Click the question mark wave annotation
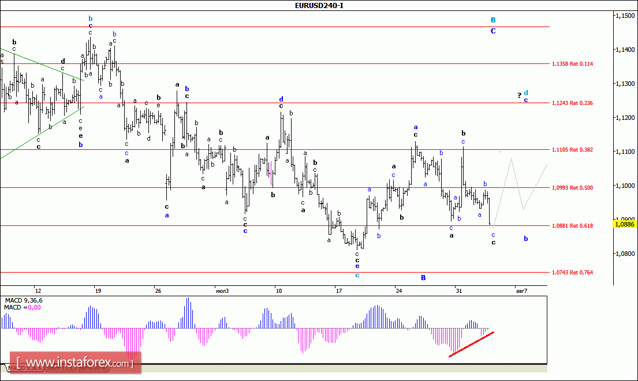The image size is (638, 381). tap(518, 95)
